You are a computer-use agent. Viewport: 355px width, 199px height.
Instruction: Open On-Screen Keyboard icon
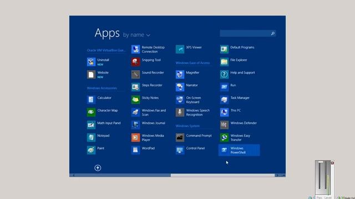pyautogui.click(x=180, y=99)
